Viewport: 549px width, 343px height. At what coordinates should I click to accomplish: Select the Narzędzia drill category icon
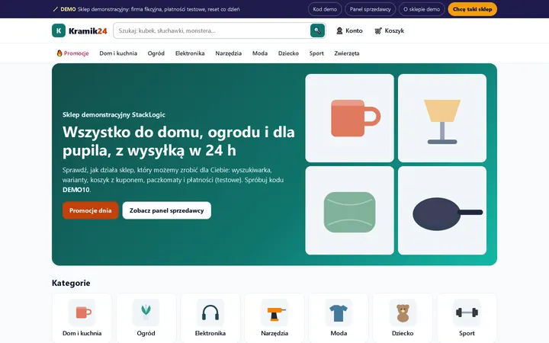[274, 313]
